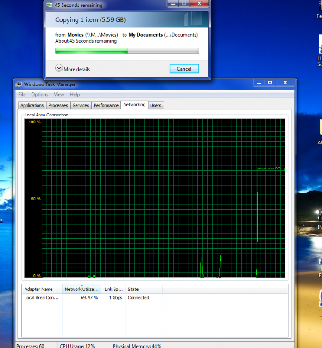Screen dimensions: 322x348
Task: Click the Local Area Connection network graph
Action: click(x=155, y=199)
